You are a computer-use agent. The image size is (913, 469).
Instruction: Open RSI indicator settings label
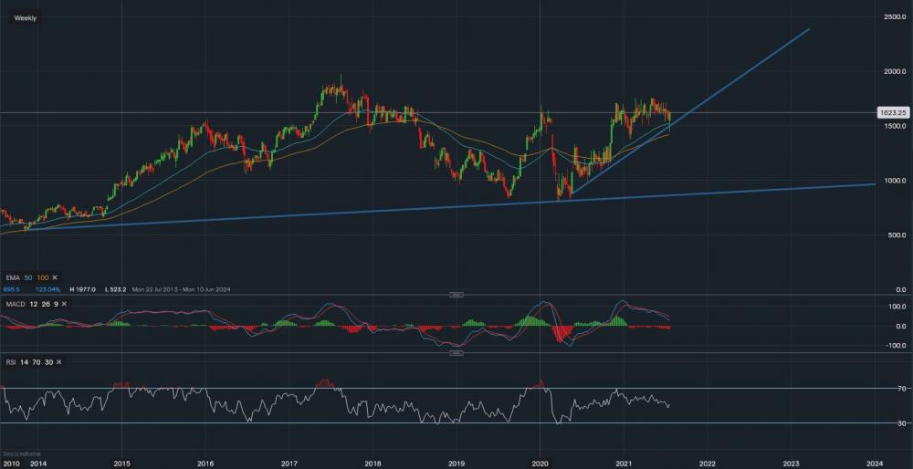(x=10, y=362)
